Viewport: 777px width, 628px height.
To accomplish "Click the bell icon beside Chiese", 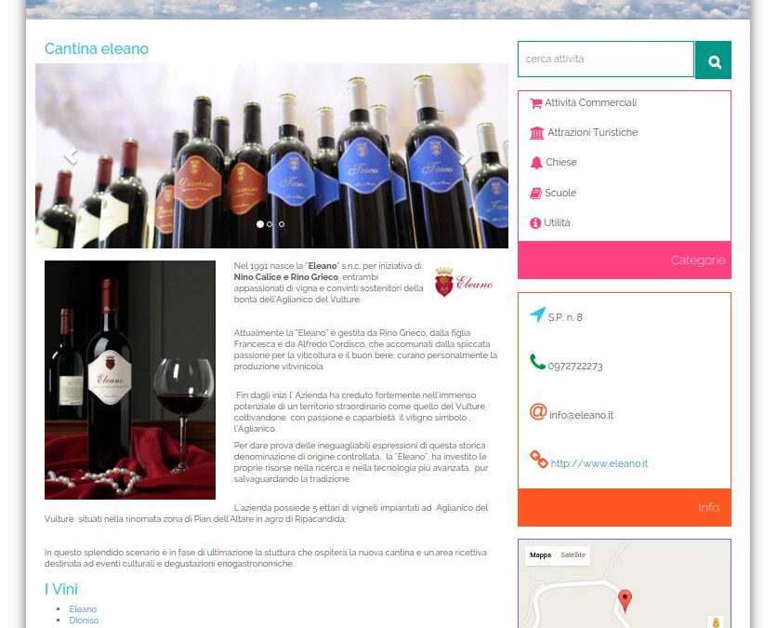I will pyautogui.click(x=536, y=163).
